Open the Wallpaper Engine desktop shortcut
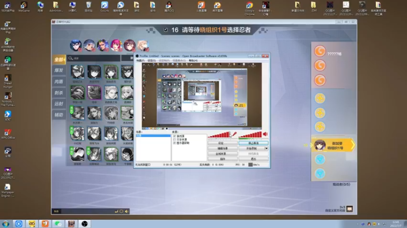The width and height of the screenshot is (407, 228). (8, 191)
